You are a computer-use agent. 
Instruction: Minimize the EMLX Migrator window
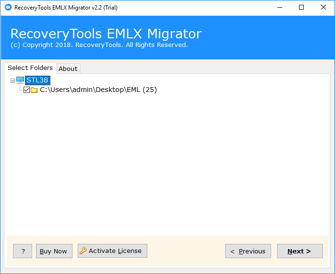point(280,8)
